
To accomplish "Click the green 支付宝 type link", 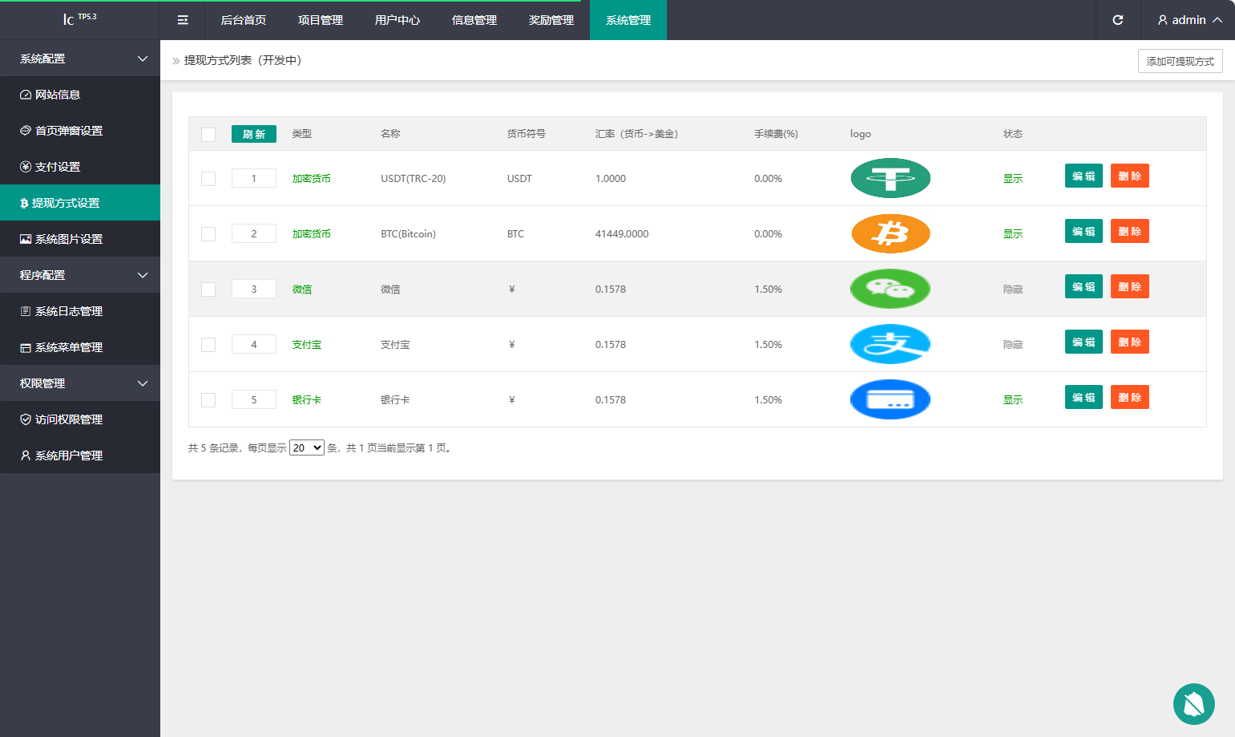I will point(307,344).
